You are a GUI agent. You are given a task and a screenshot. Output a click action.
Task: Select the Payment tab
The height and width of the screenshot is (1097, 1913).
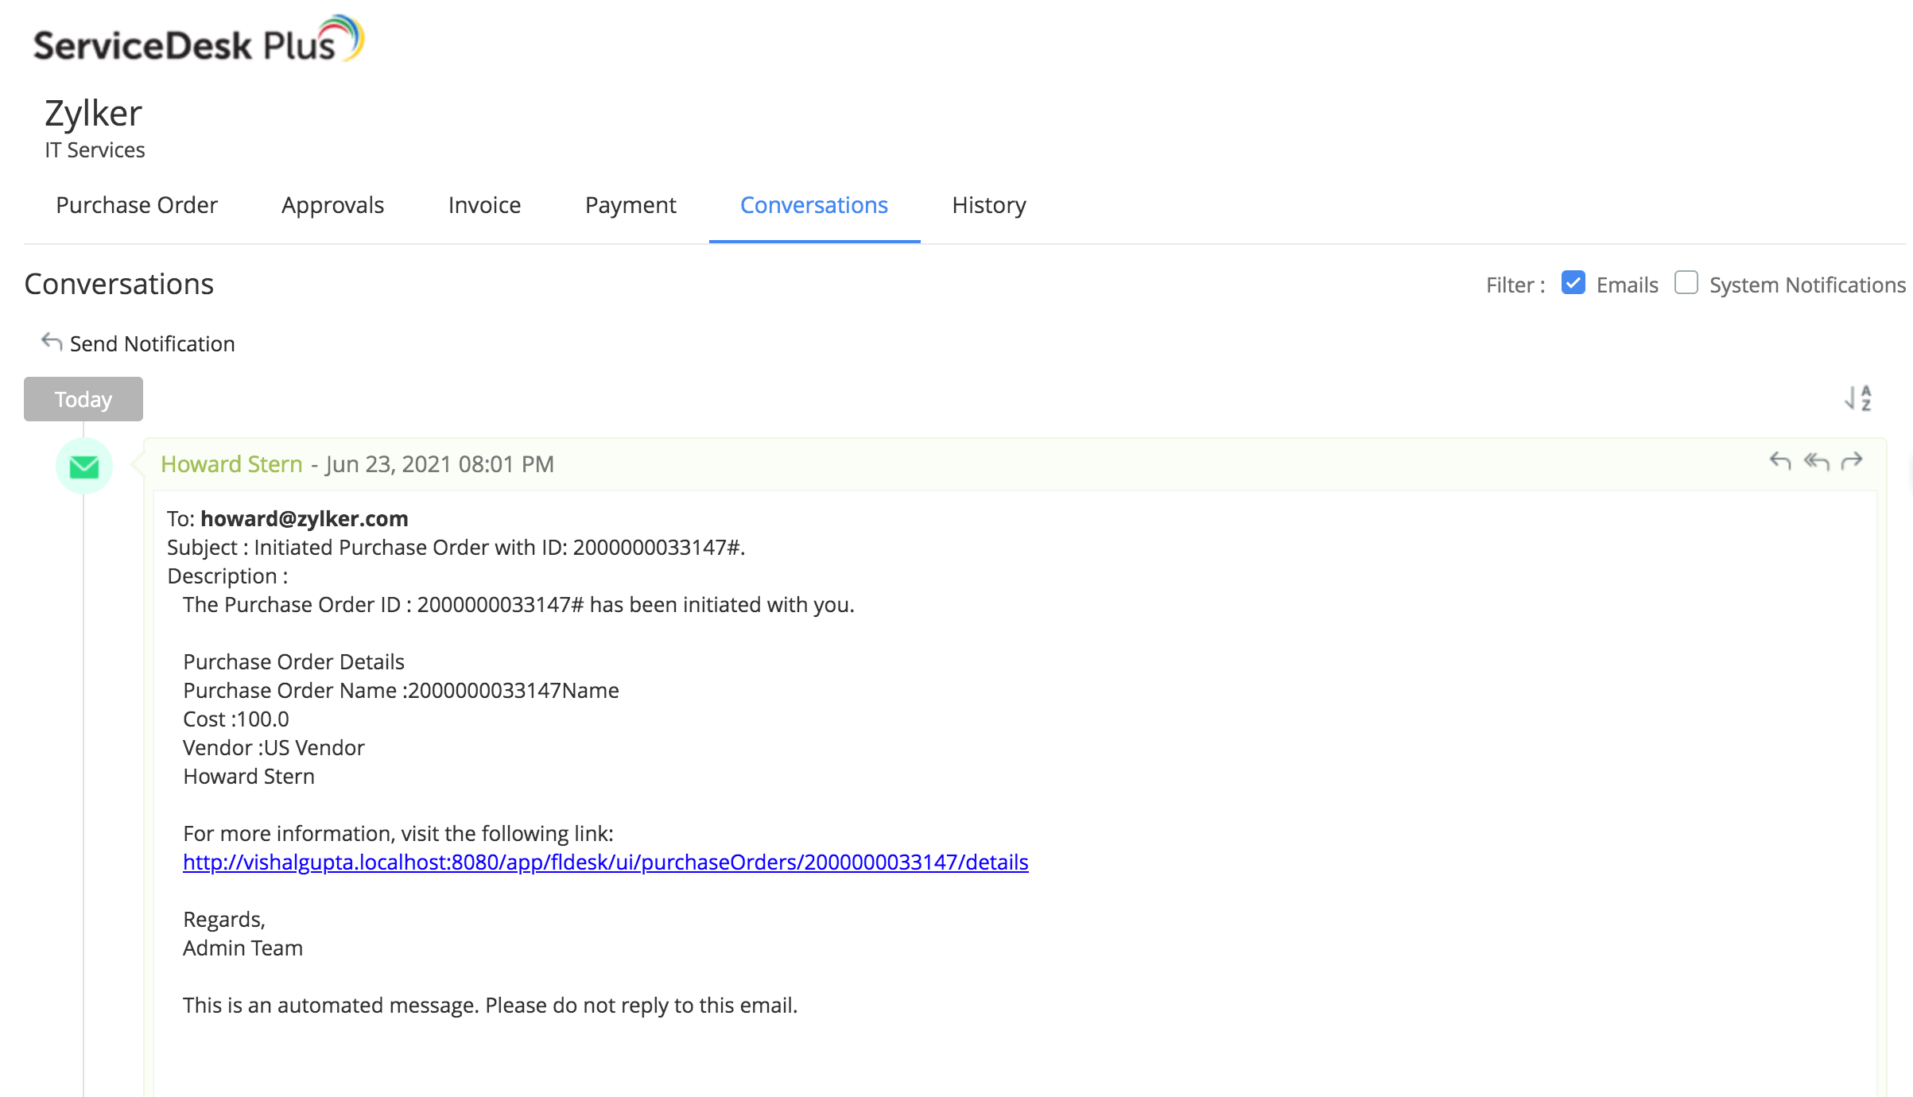coord(631,205)
